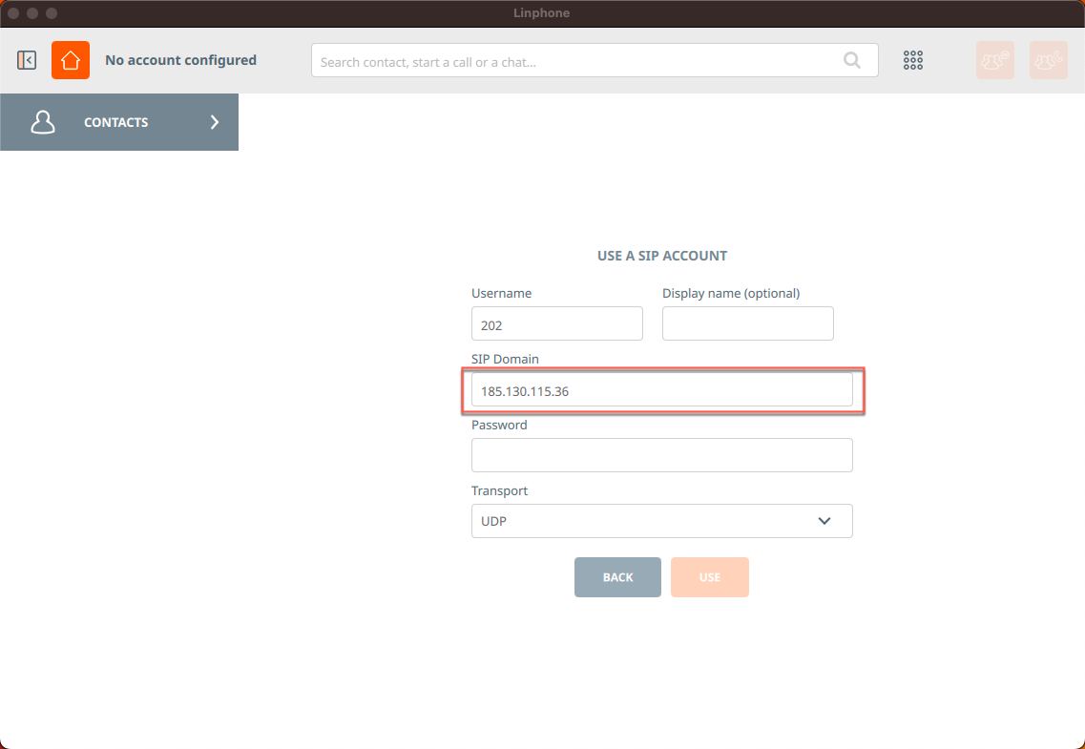Start a group chat via chat-group icon
1085x749 pixels.
click(x=994, y=60)
